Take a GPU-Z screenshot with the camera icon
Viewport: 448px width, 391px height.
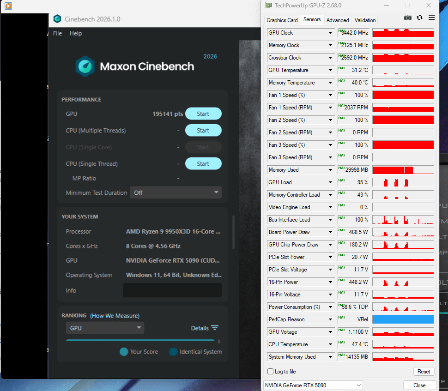(x=407, y=18)
